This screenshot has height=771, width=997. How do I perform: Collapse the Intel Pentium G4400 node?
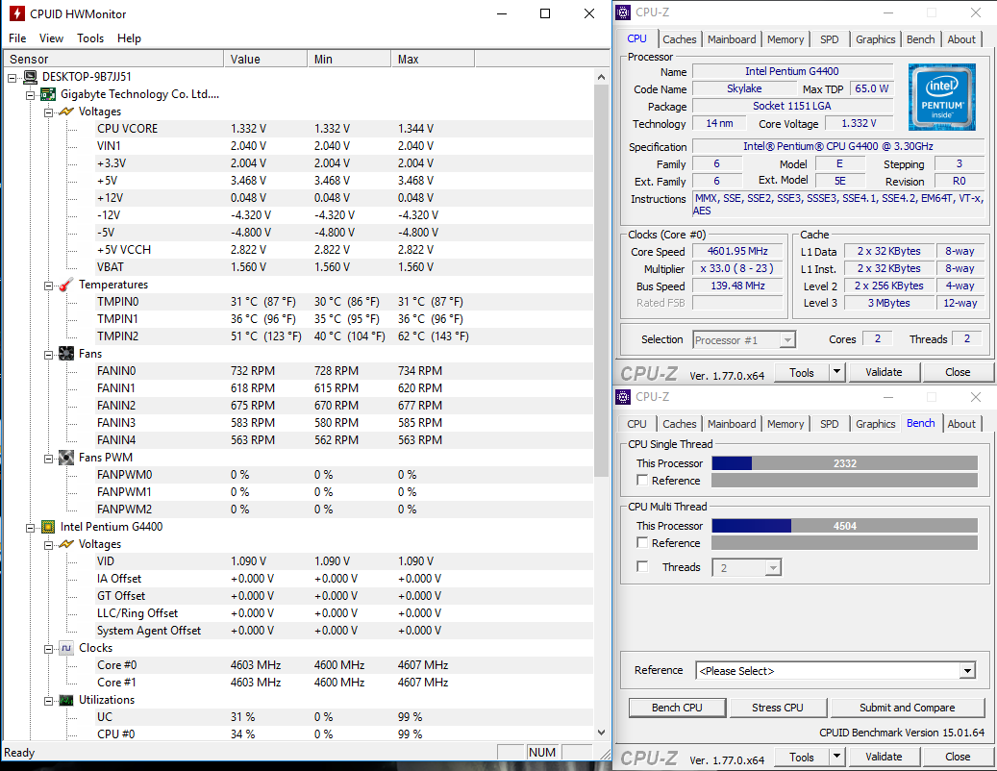pyautogui.click(x=30, y=528)
